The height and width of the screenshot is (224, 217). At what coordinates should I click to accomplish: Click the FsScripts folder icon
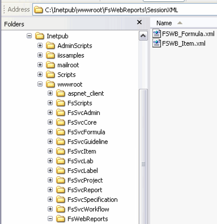(x=61, y=103)
